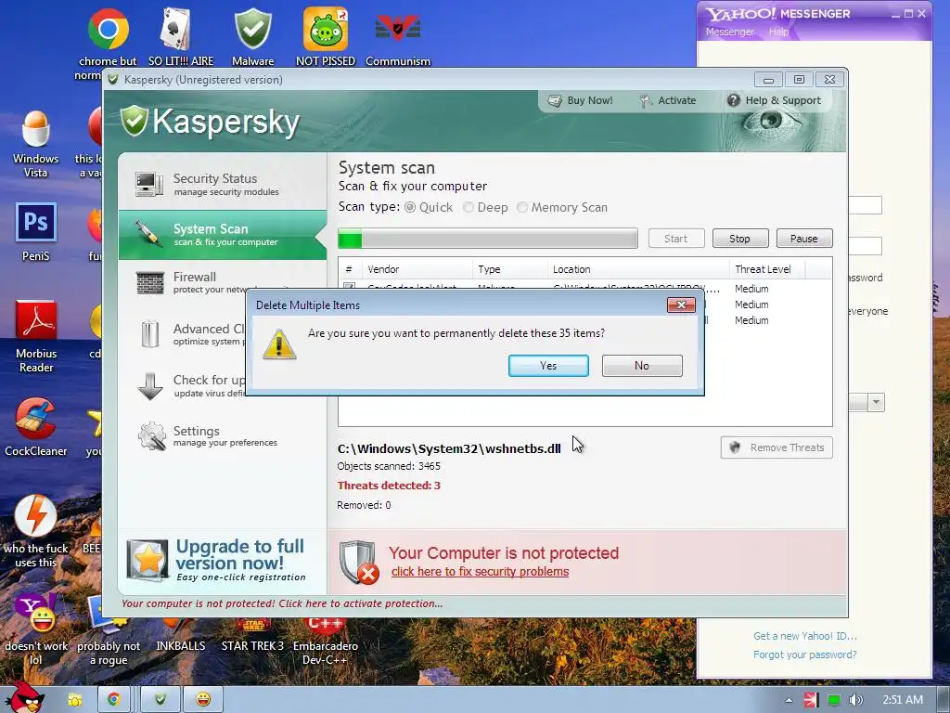Click the pinned folder icon in taskbar
950x713 pixels.
coord(75,700)
